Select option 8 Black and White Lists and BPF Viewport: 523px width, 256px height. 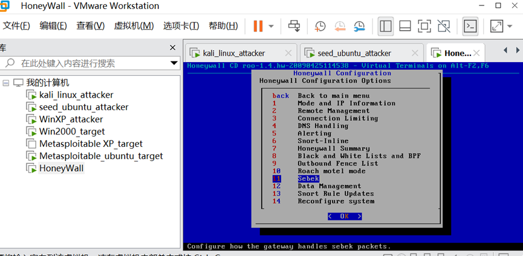pyautogui.click(x=346, y=156)
